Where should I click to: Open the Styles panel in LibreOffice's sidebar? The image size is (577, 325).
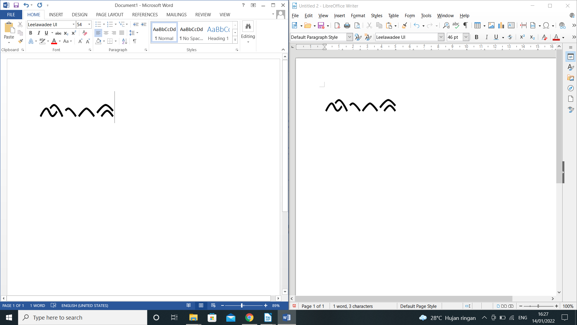click(571, 67)
